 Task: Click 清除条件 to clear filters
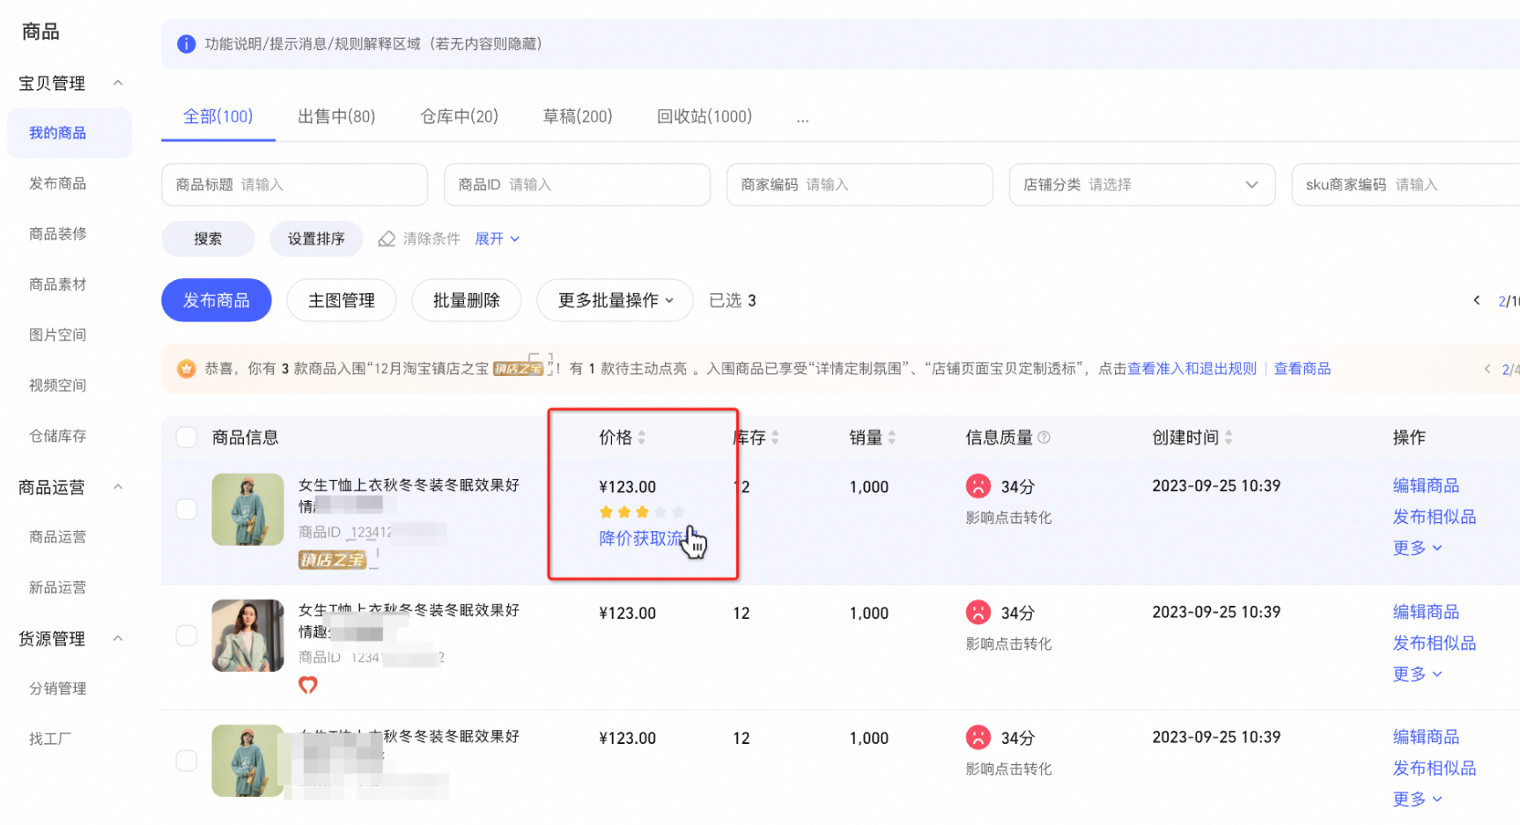[432, 239]
